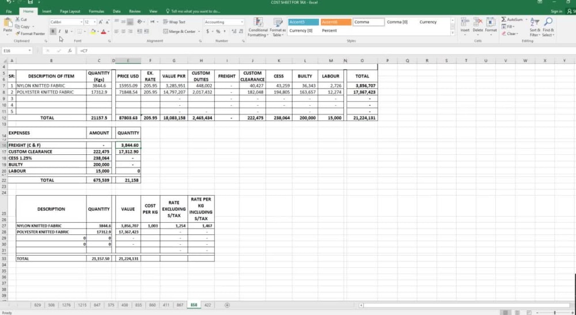Increase font size with the larger A icon
Screen dimensions: 576x315
coord(100,22)
